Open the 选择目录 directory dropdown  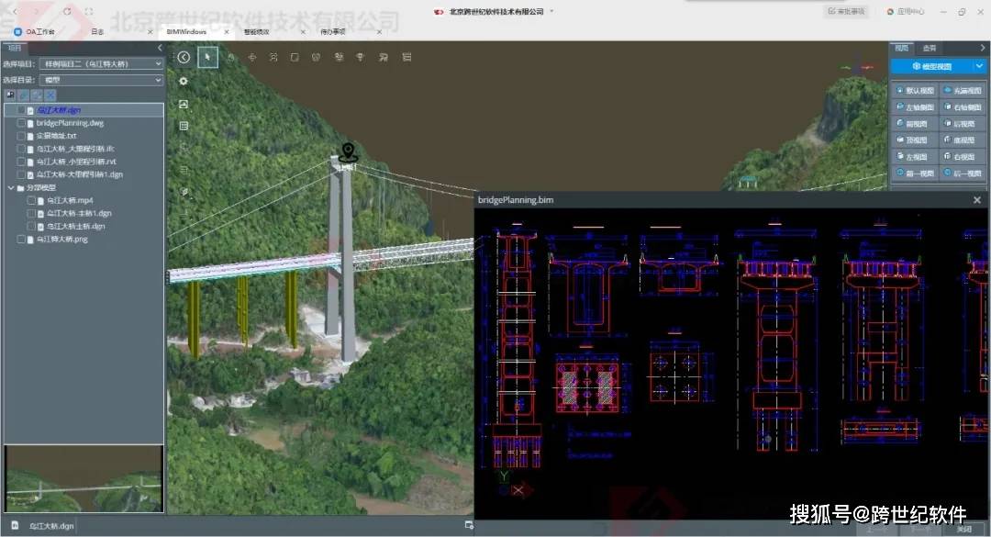101,81
